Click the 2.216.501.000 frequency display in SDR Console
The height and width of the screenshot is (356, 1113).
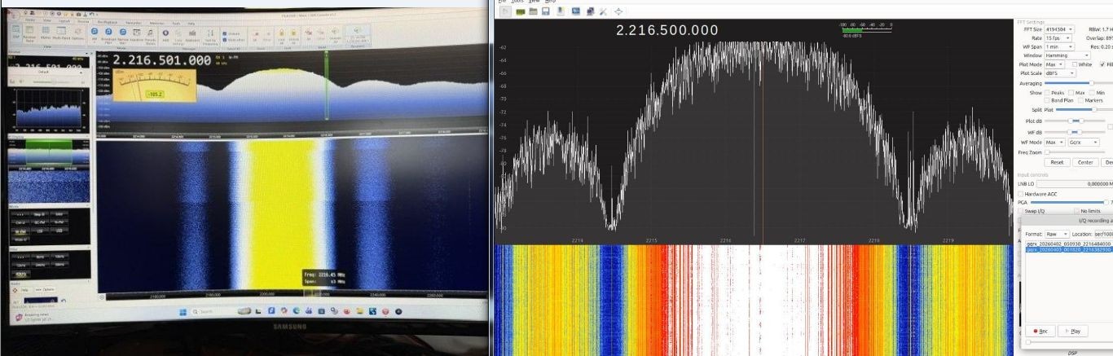coord(161,60)
